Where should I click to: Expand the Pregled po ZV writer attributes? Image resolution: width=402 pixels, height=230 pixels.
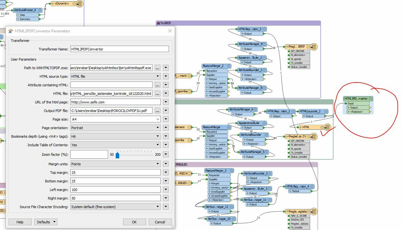point(287,137)
